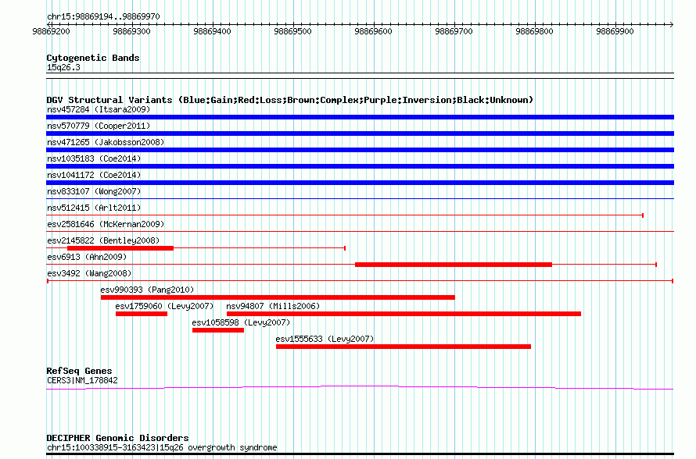Open variant esv1759060 (Levy2007) label

[x=165, y=306]
